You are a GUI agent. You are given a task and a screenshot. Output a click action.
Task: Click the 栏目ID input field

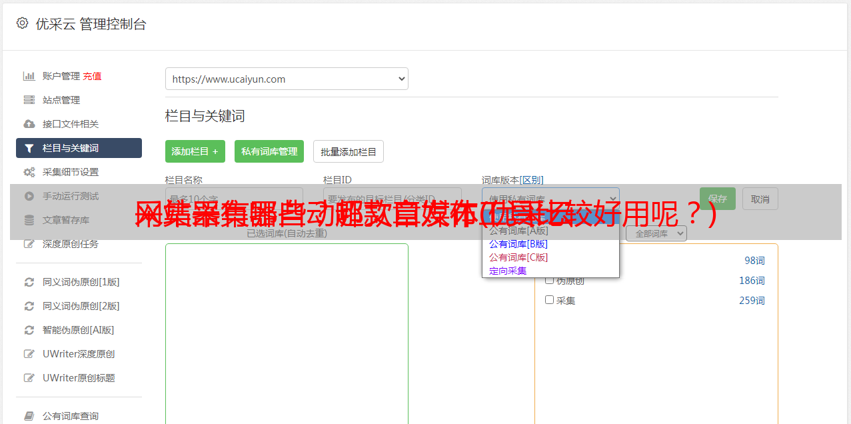coord(393,199)
